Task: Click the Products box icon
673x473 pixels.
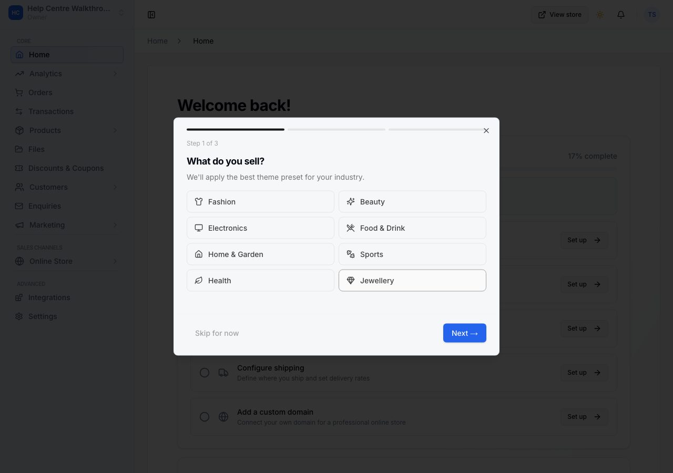Action: click(x=19, y=130)
